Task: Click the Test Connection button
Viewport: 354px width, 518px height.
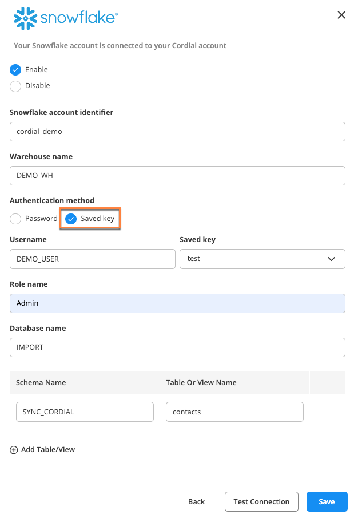Action: (261, 501)
